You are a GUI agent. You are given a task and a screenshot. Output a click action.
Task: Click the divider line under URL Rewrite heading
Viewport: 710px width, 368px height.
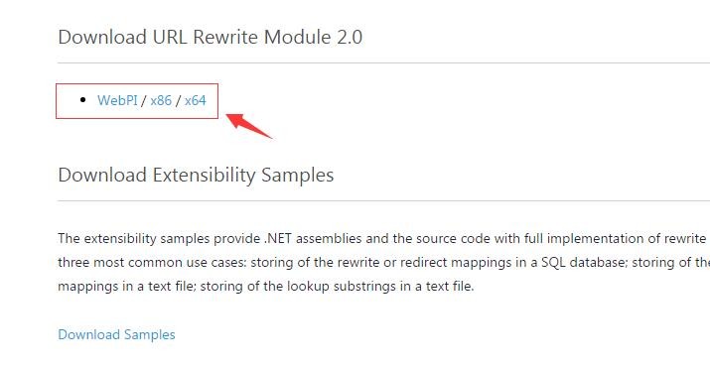point(383,62)
